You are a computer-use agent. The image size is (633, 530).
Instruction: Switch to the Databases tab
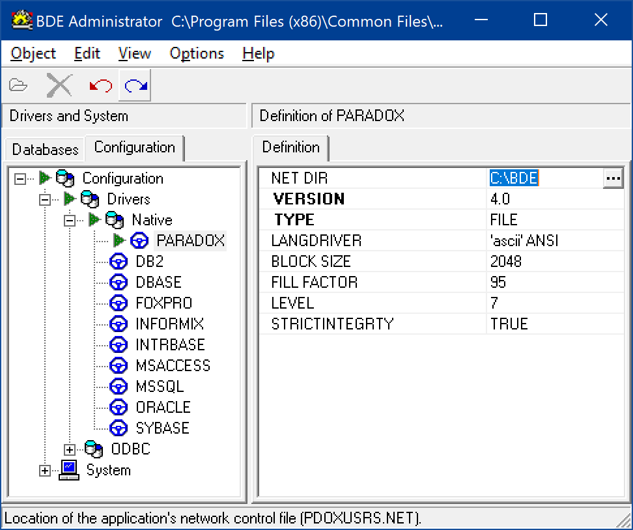pyautogui.click(x=45, y=149)
